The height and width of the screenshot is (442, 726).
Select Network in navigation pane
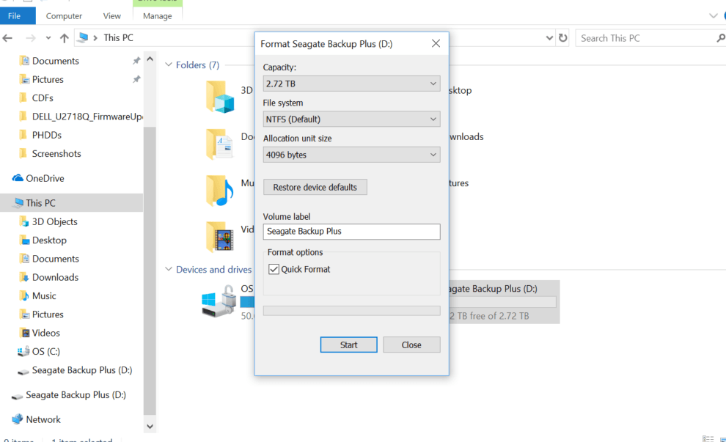point(43,419)
